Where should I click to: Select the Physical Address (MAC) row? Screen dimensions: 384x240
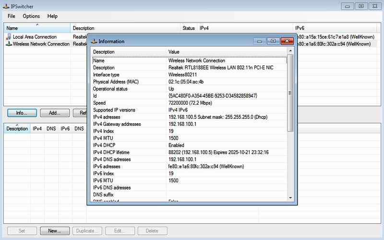click(130, 82)
